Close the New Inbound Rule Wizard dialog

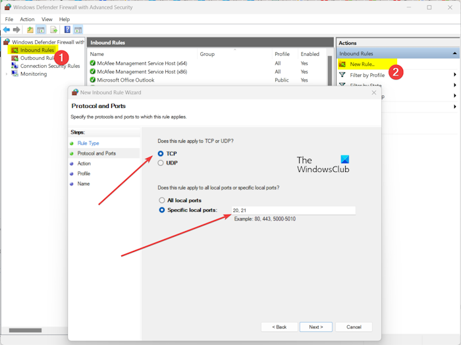click(x=373, y=93)
